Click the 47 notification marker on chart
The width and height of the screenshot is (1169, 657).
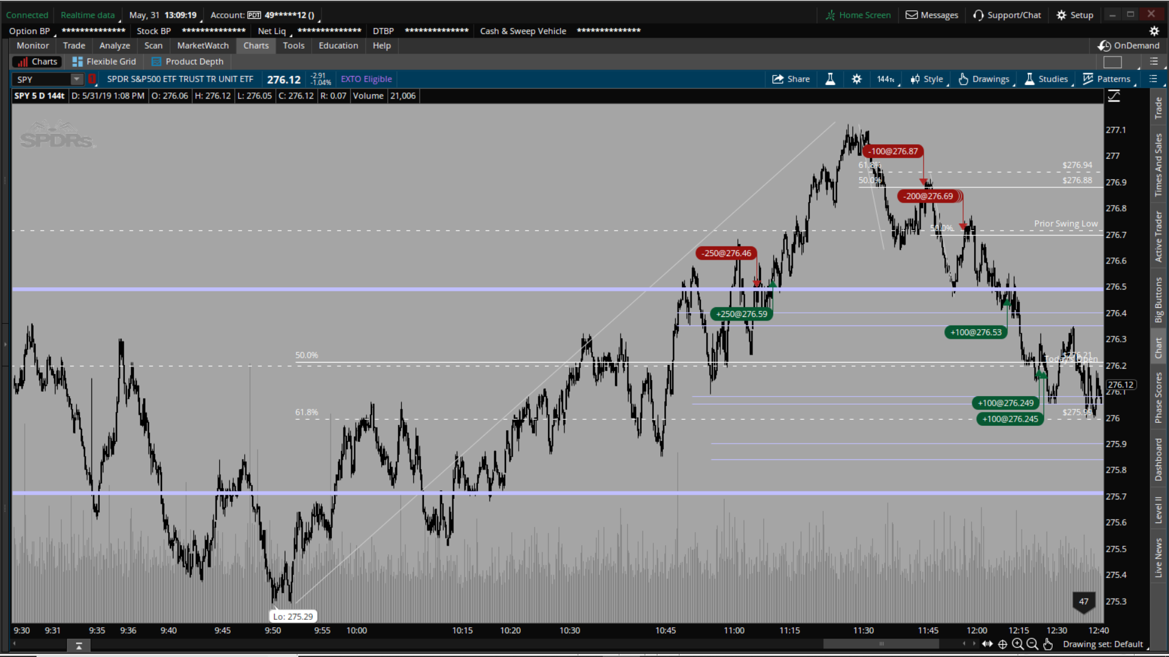tap(1084, 602)
